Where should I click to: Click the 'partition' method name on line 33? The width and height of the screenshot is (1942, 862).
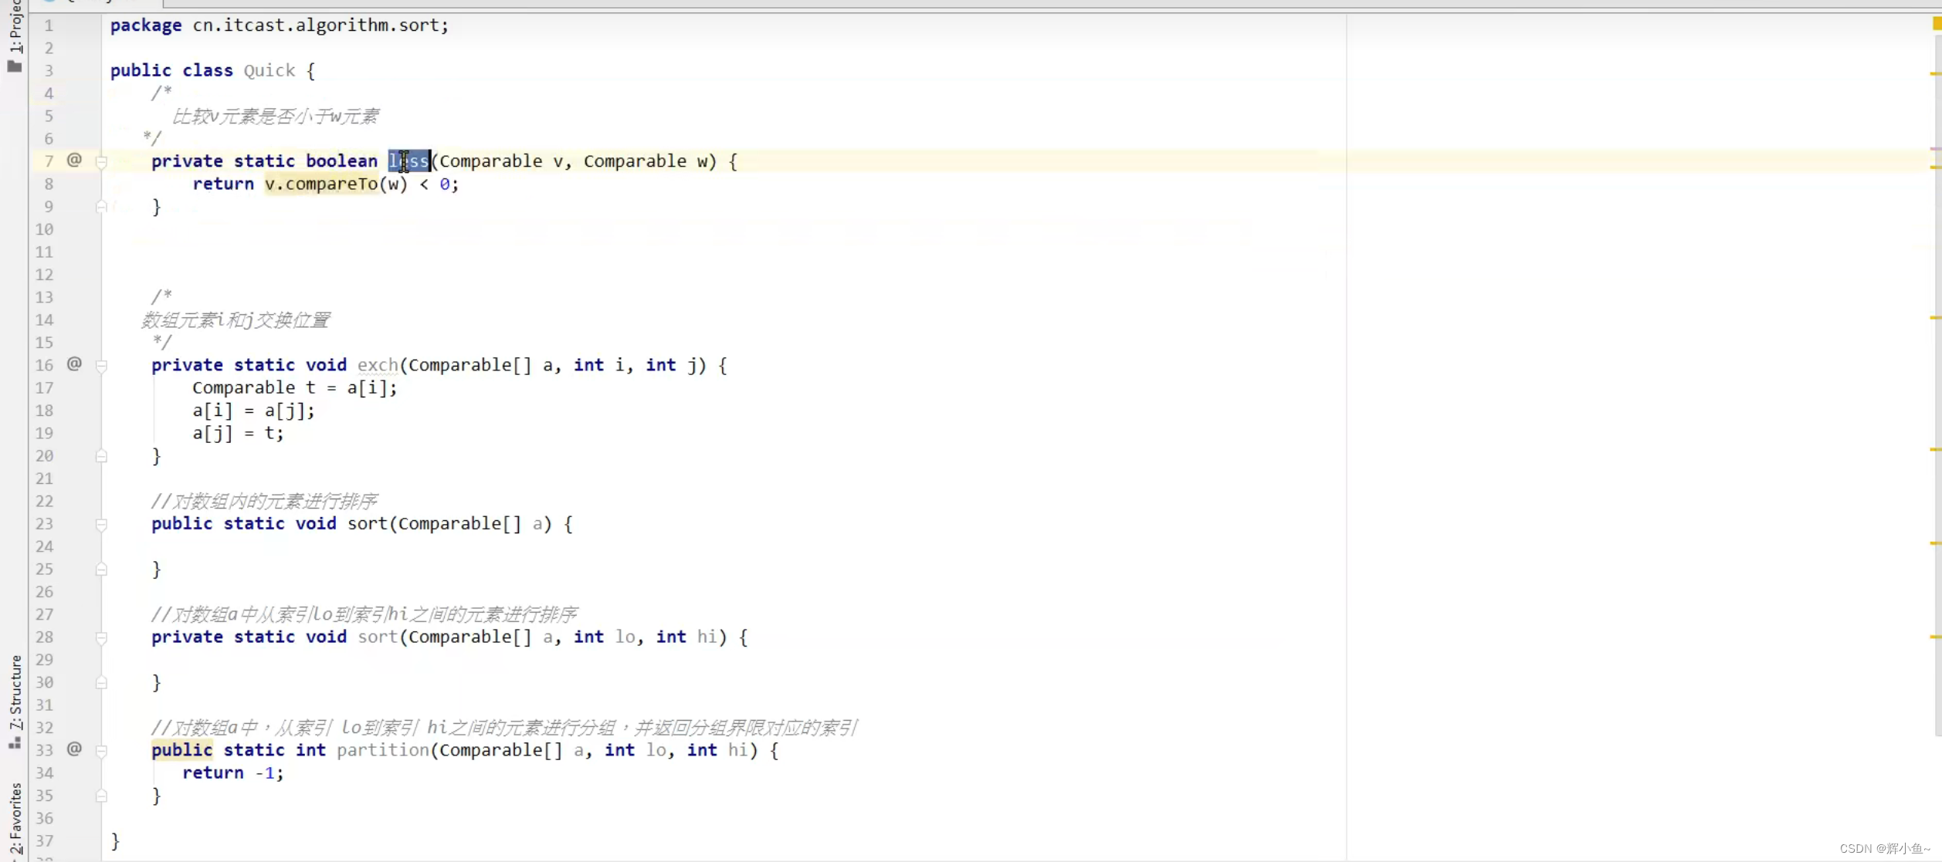pos(382,750)
